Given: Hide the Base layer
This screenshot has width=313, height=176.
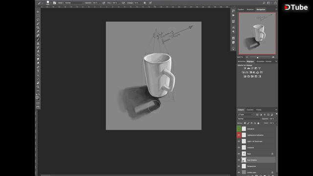Looking at the screenshot, I should 239,154.
